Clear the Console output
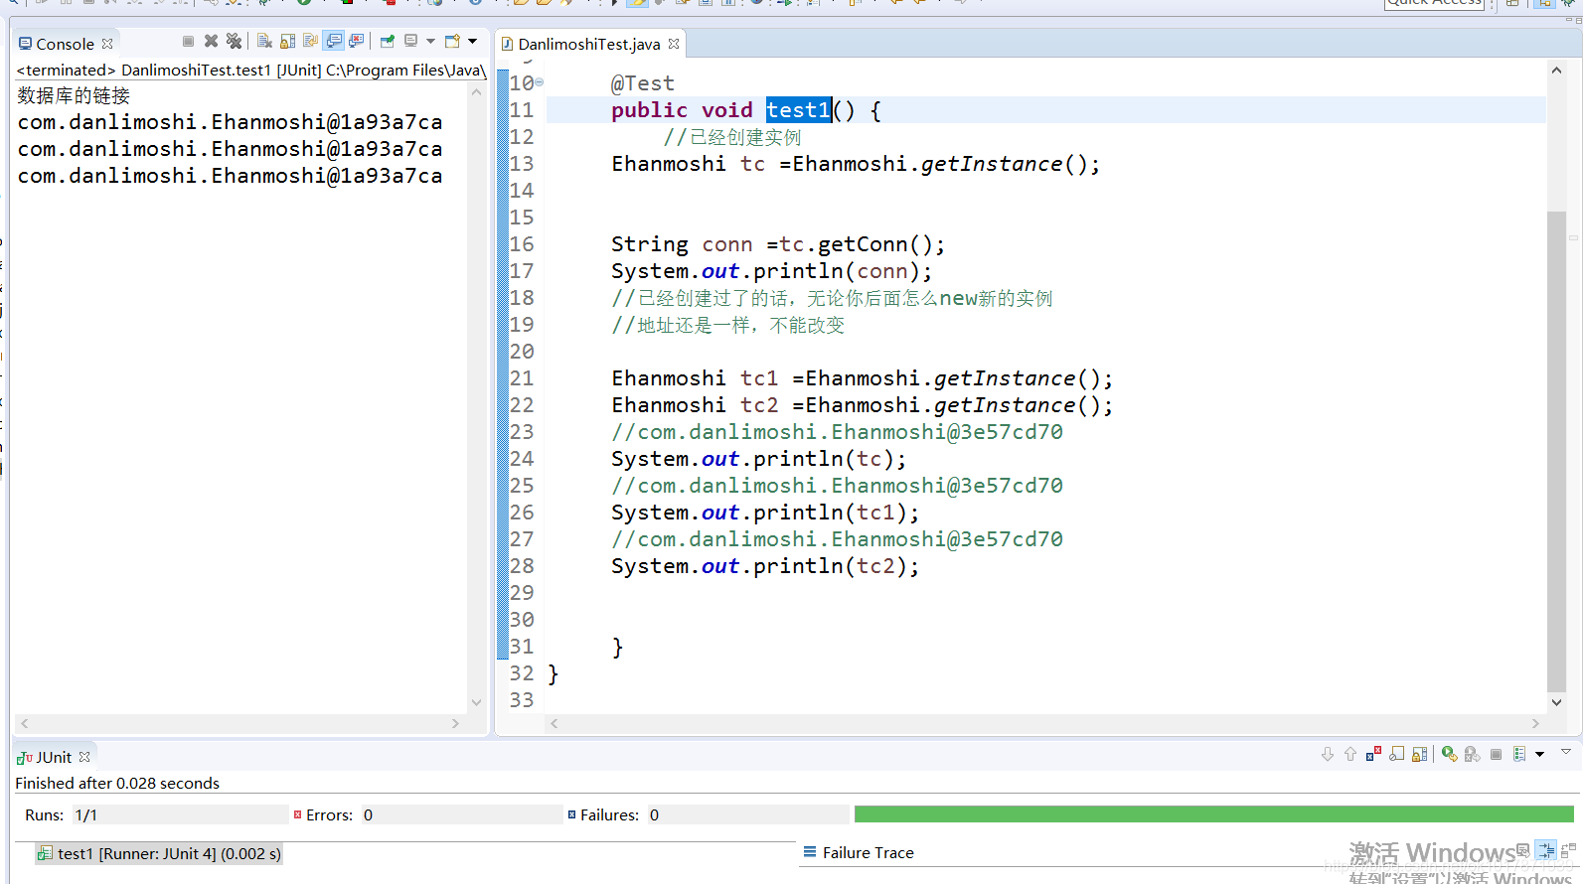1583x884 pixels. [264, 41]
